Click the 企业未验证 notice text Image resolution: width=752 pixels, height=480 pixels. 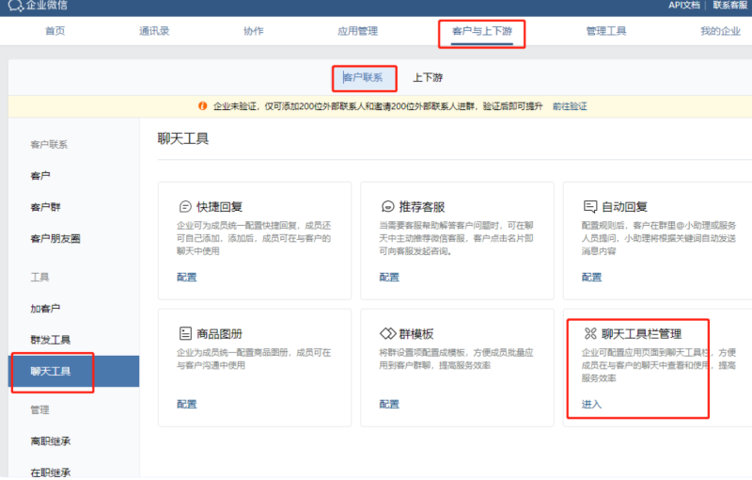pos(378,106)
